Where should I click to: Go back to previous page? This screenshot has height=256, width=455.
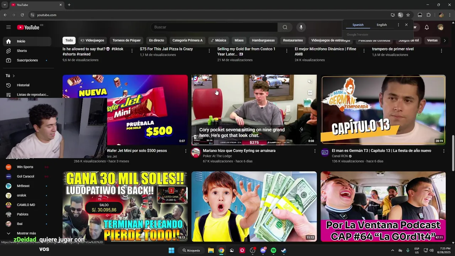click(x=5, y=15)
